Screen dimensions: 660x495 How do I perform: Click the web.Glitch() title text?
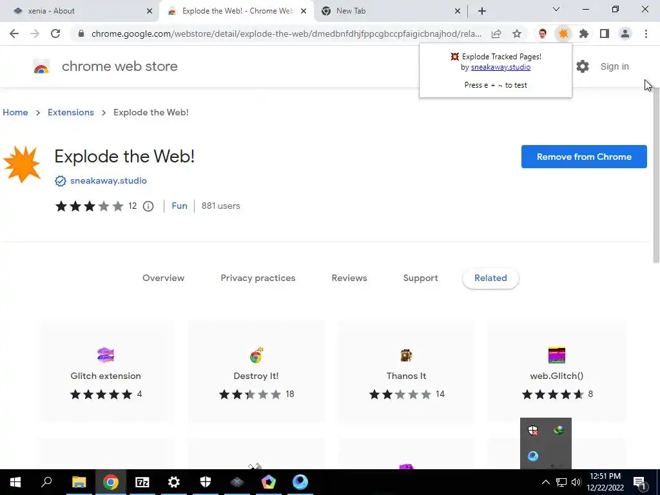click(x=556, y=376)
